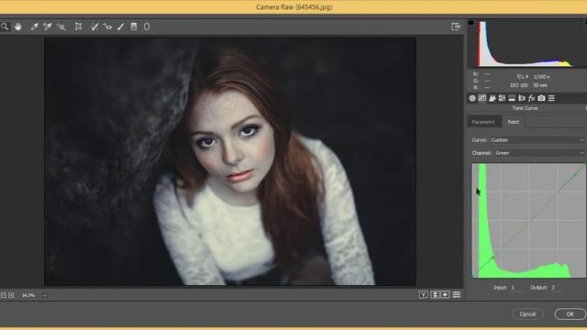Open the Presets panel icon

(x=551, y=98)
